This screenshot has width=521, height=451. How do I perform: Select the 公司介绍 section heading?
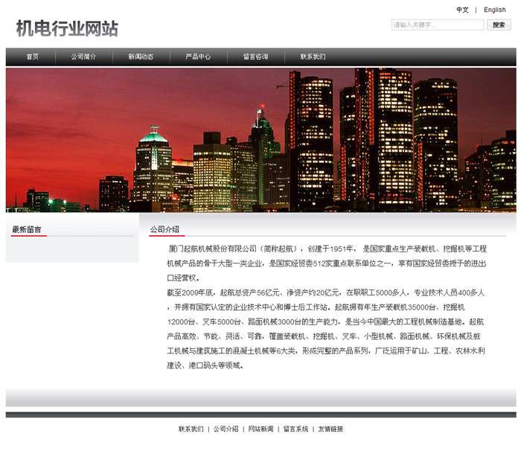coord(164,229)
